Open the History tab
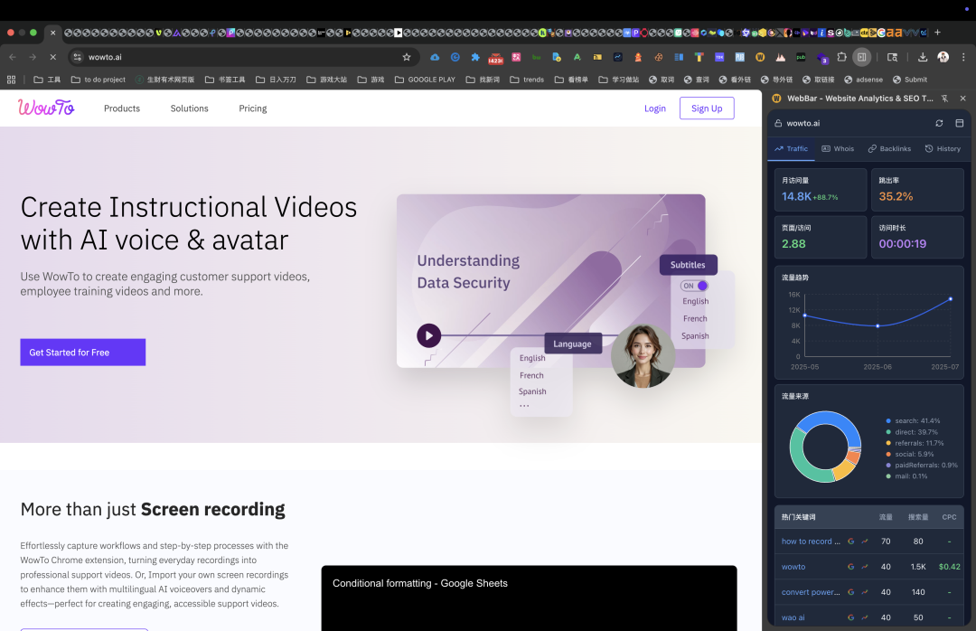Image resolution: width=976 pixels, height=631 pixels. click(x=943, y=149)
